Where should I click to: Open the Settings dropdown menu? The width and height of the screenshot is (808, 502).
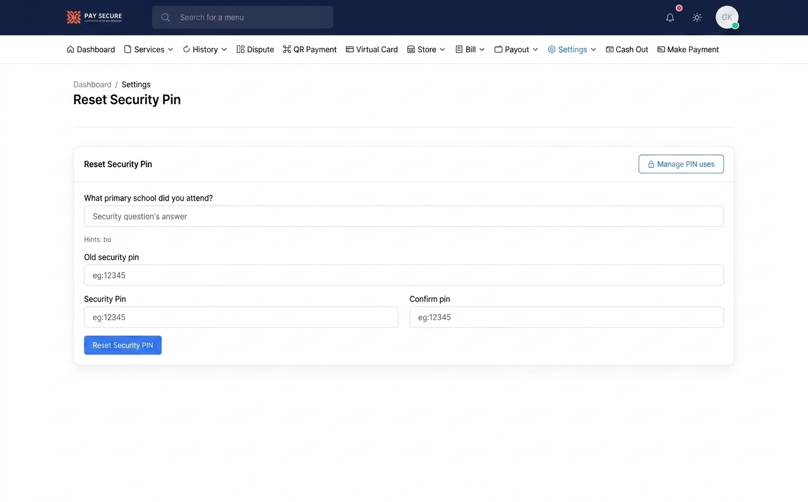click(x=572, y=49)
